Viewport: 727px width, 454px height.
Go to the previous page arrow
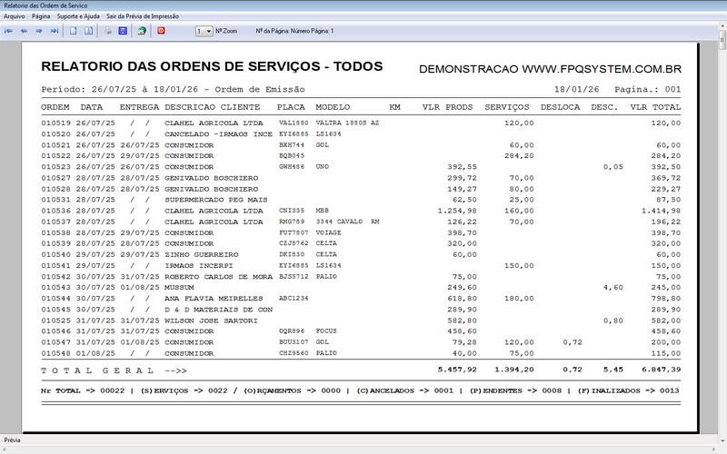point(24,31)
